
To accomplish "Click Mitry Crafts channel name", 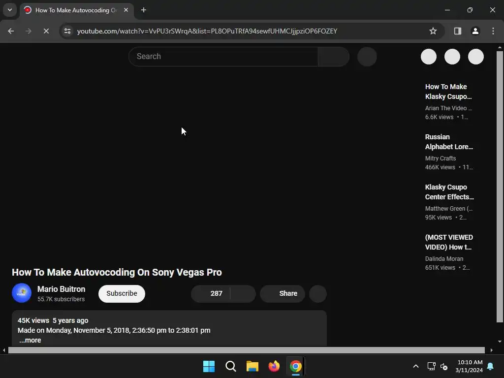I will [441, 158].
